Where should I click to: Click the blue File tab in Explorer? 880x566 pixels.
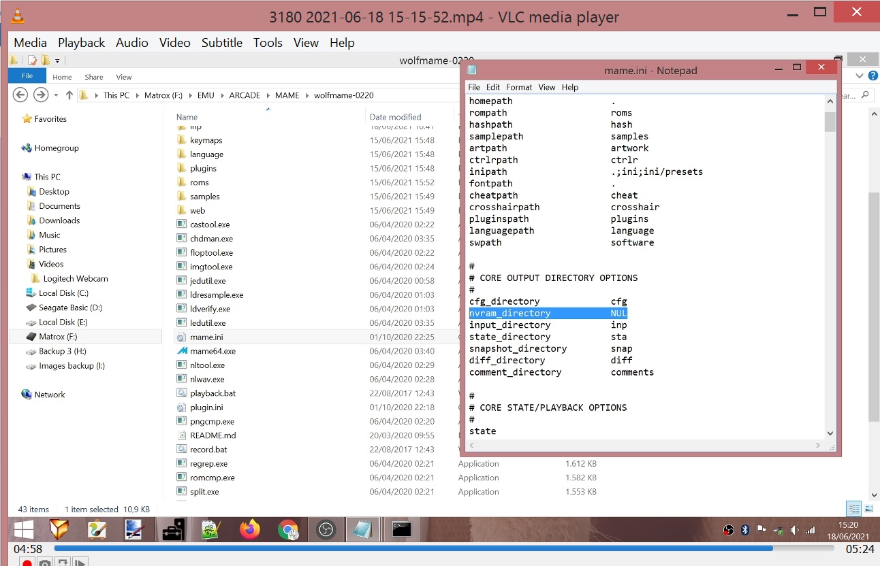27,76
